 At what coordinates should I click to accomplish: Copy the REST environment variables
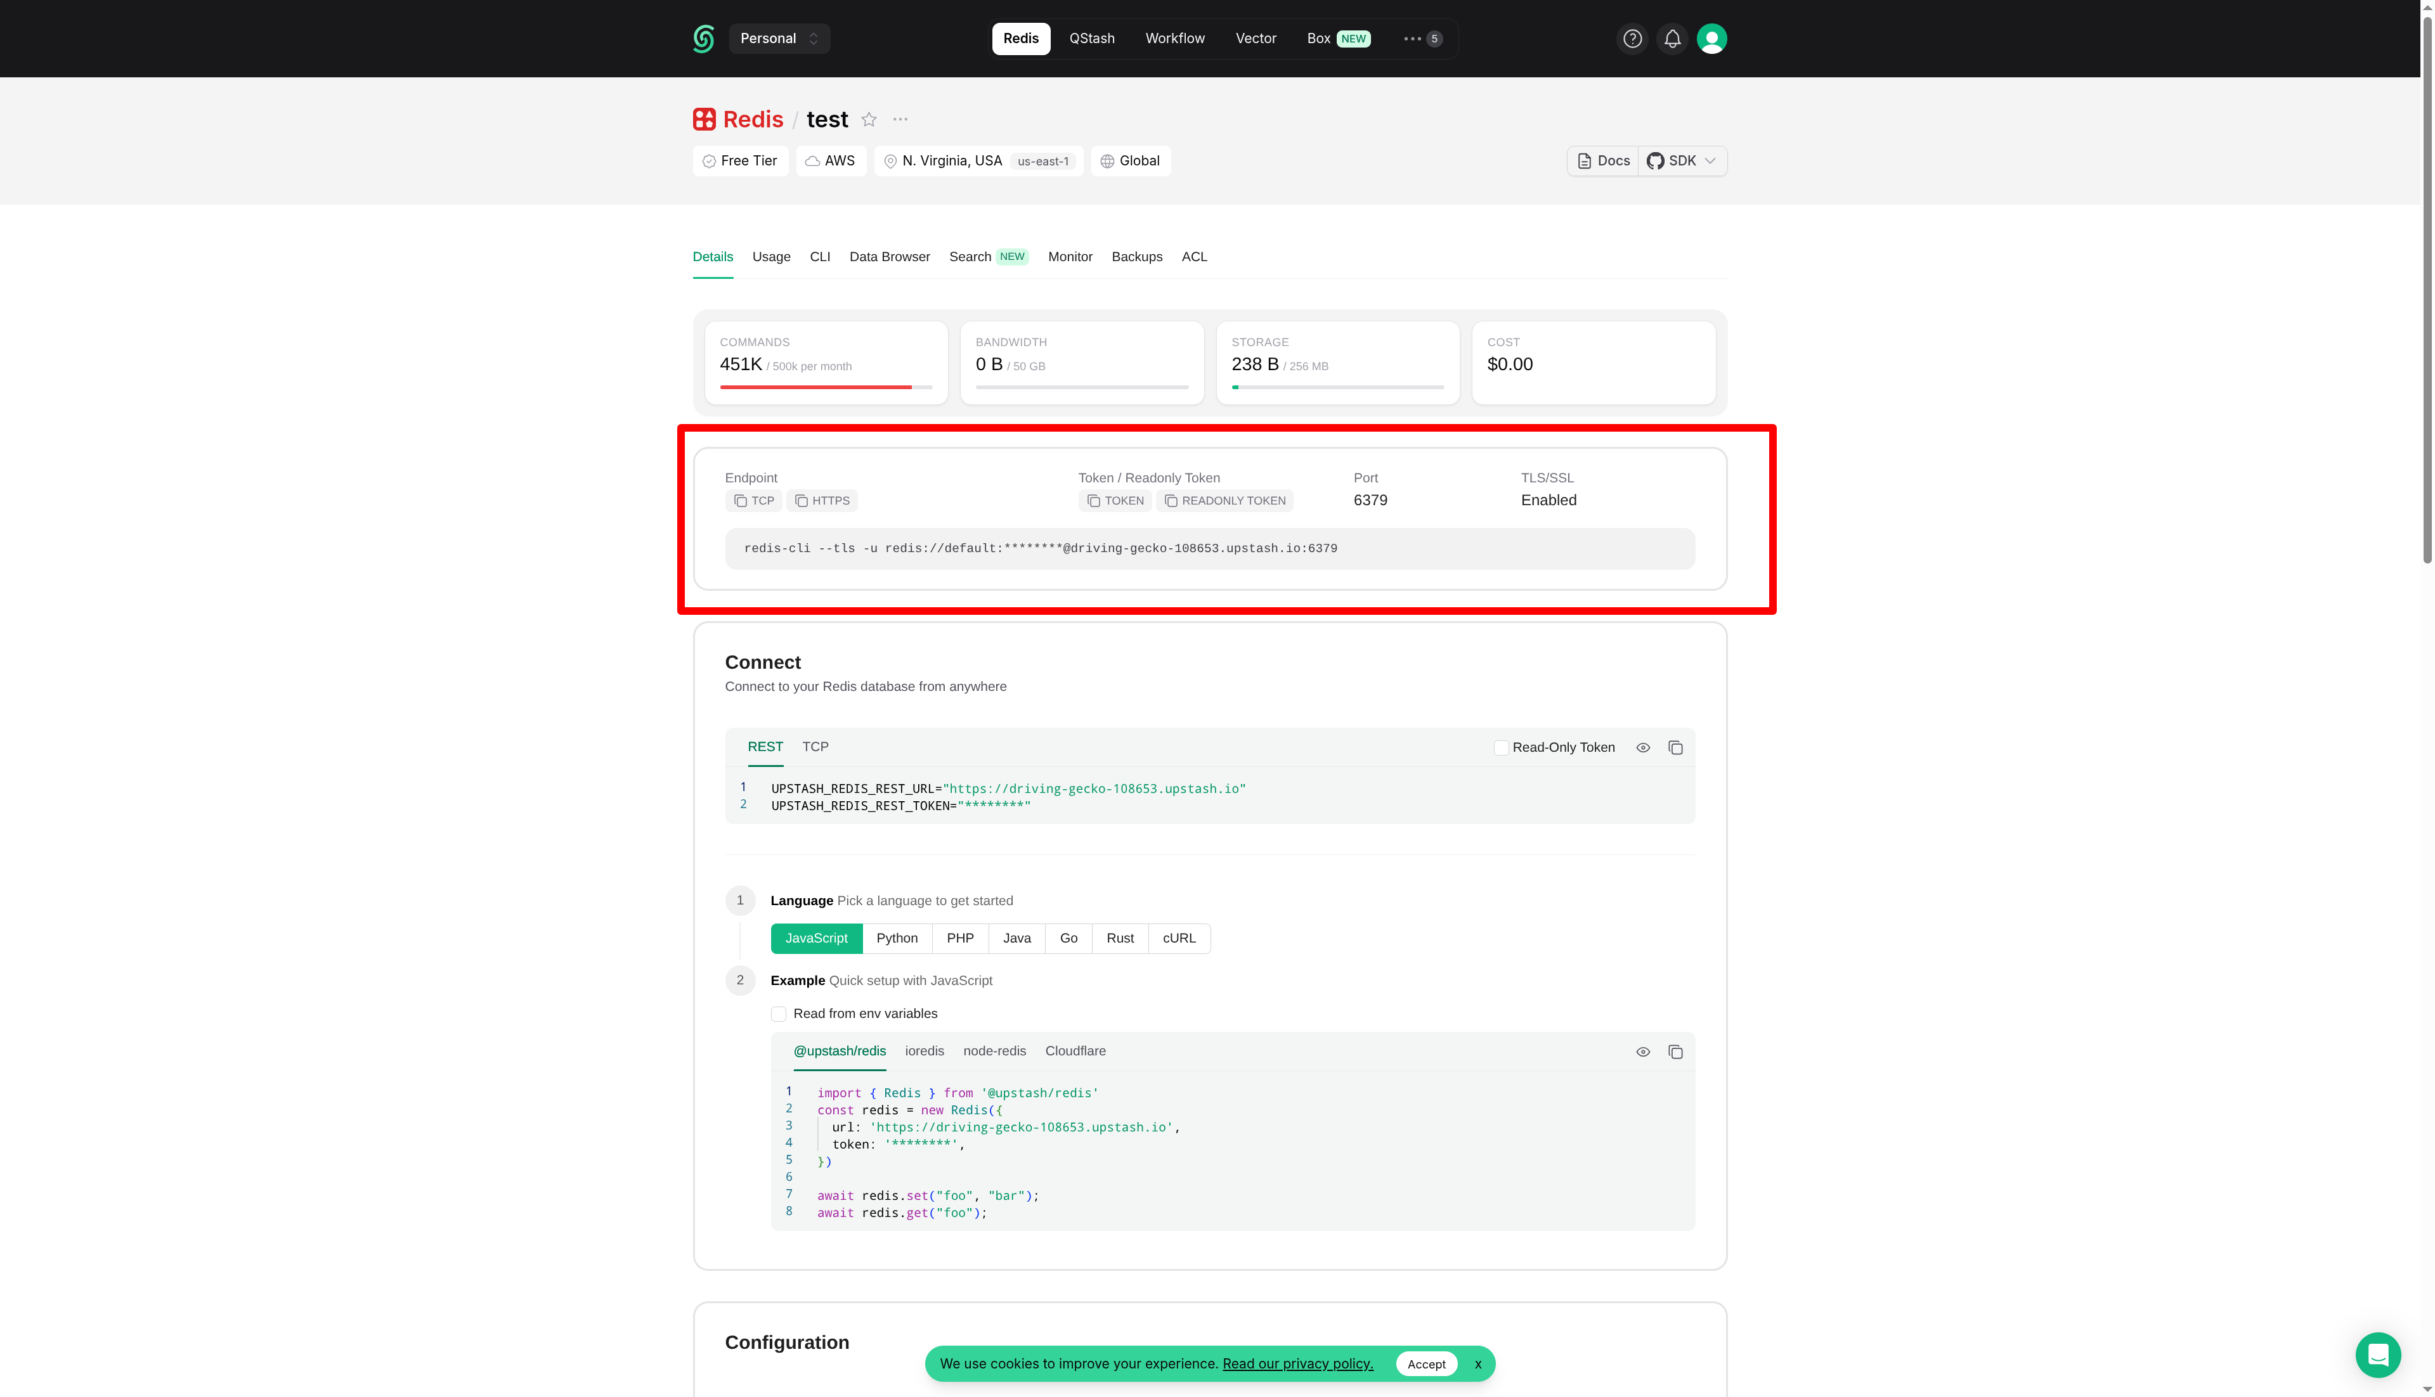tap(1675, 747)
